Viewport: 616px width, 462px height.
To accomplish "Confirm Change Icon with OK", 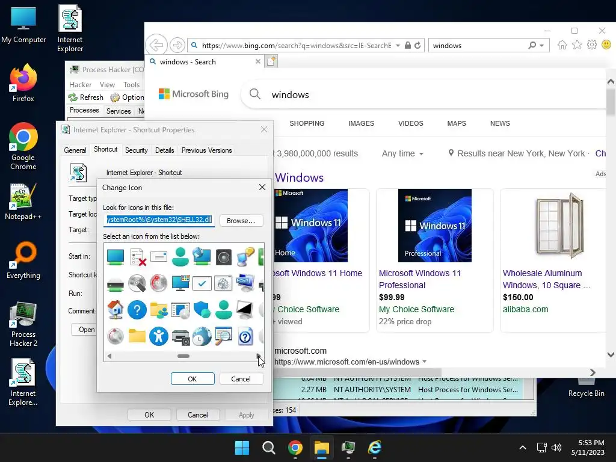I will (192, 379).
